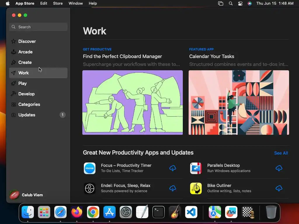Open the Window menu
Screen dimensions: 299x224
[76, 3]
